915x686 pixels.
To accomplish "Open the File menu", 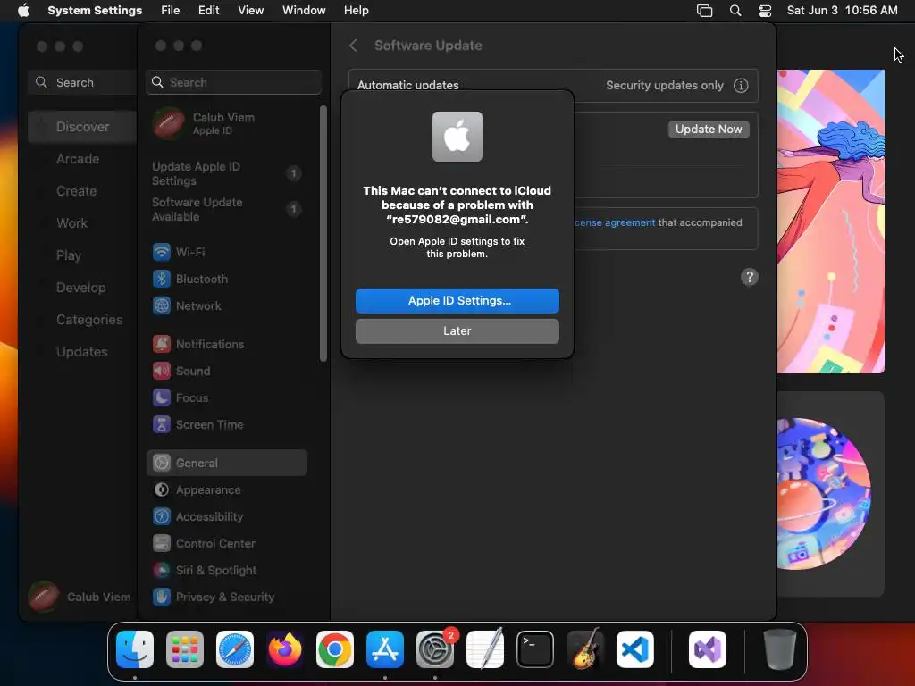I will (171, 11).
